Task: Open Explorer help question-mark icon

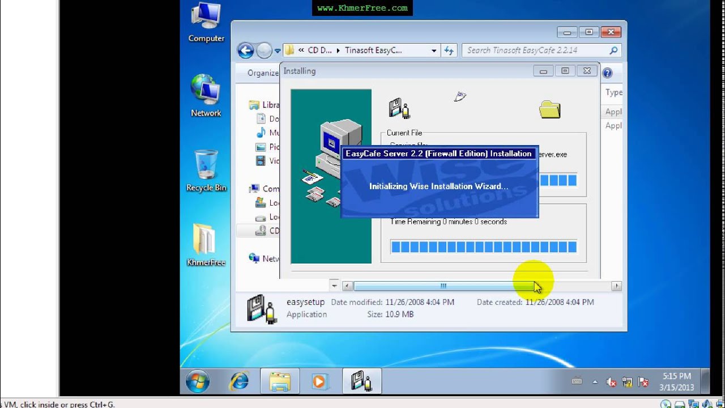Action: pyautogui.click(x=607, y=73)
